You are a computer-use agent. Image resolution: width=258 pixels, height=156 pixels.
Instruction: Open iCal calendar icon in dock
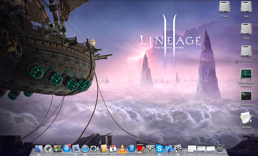[113, 148]
